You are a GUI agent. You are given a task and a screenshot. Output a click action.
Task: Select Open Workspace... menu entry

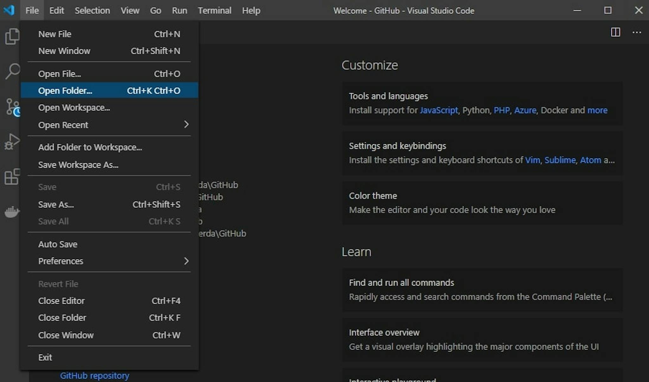tap(109, 108)
